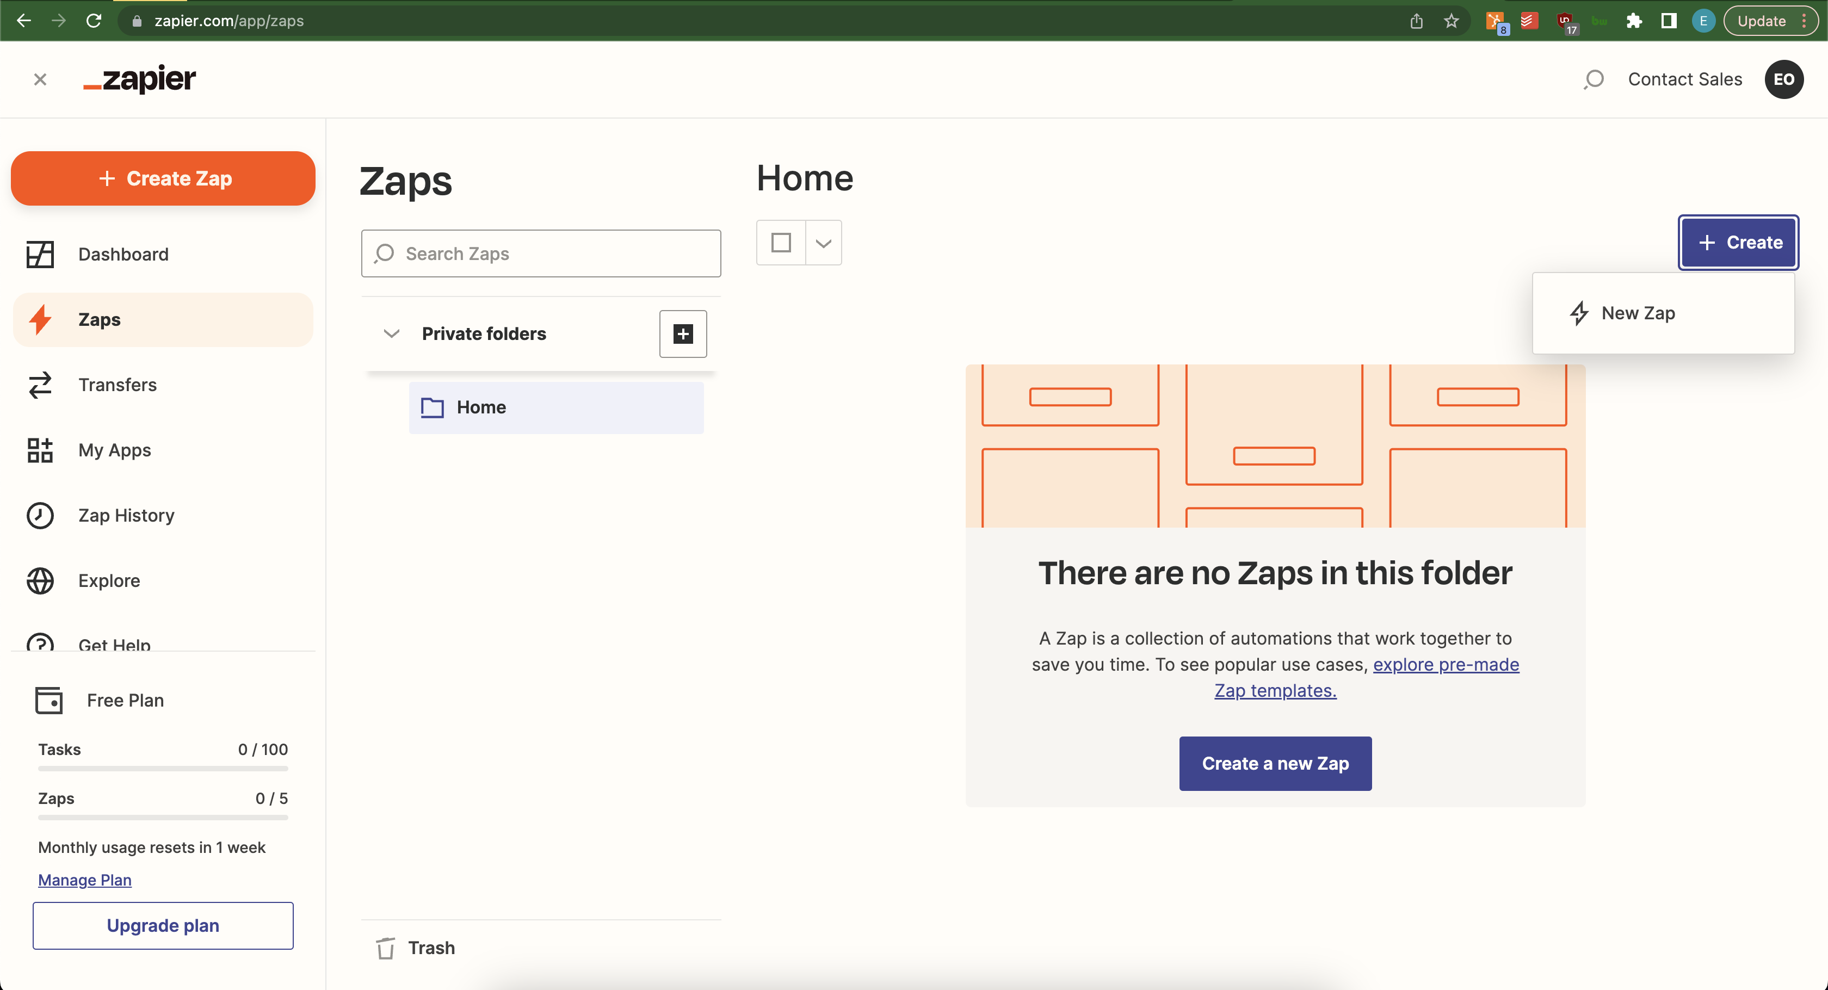Click the Tasks usage progress bar
The height and width of the screenshot is (990, 1828).
pos(163,768)
